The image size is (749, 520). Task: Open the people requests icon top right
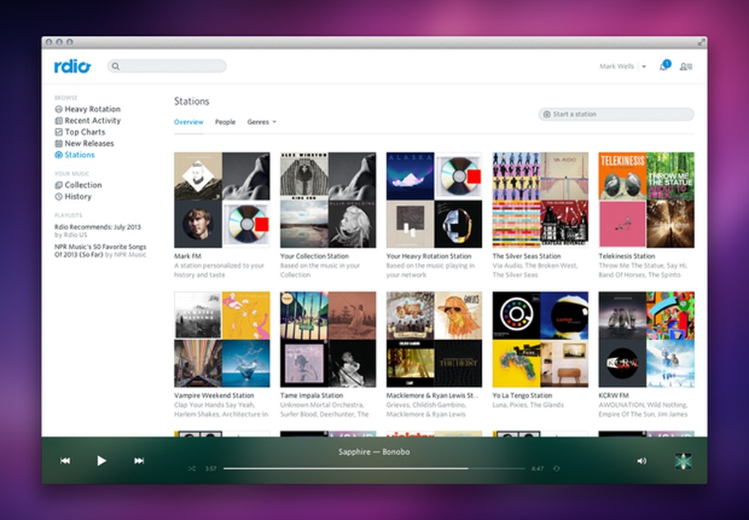click(x=685, y=67)
